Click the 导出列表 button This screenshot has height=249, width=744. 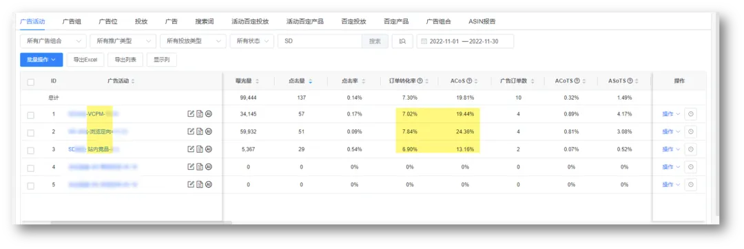point(125,60)
